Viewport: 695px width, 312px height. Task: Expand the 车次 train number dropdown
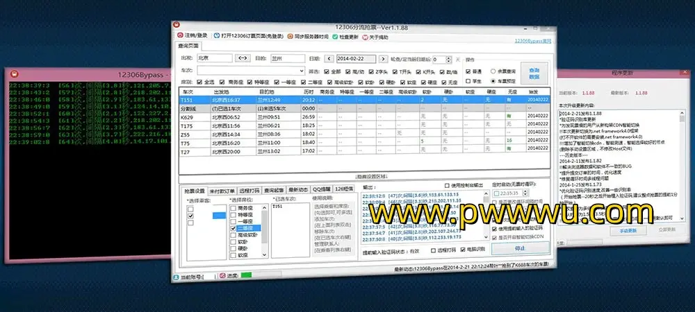click(x=301, y=71)
